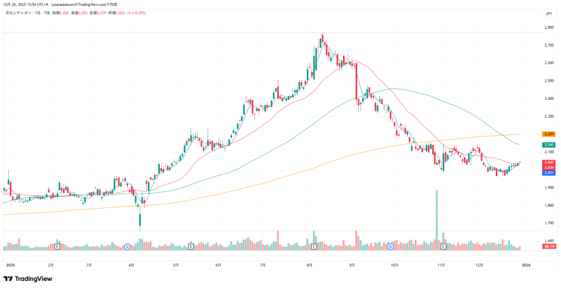The image size is (561, 288).
Task: Click the red 2,043 last price label
Action: coord(549,162)
